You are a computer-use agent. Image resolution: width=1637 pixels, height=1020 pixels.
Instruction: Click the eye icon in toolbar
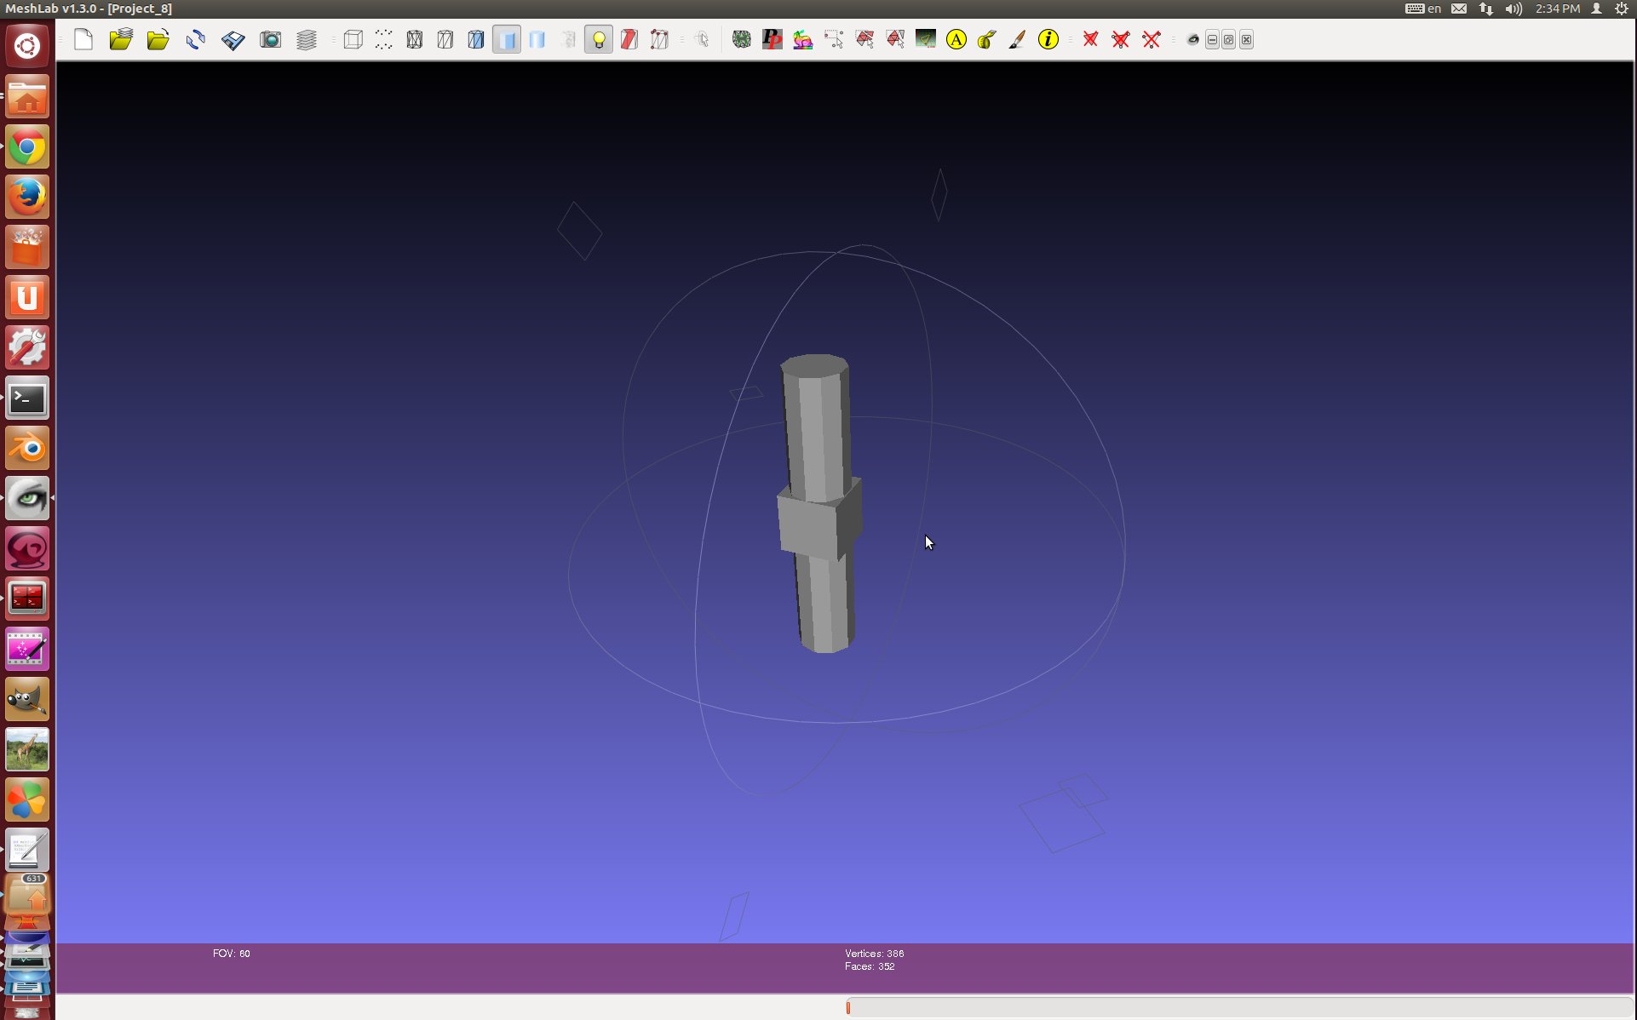point(1193,39)
